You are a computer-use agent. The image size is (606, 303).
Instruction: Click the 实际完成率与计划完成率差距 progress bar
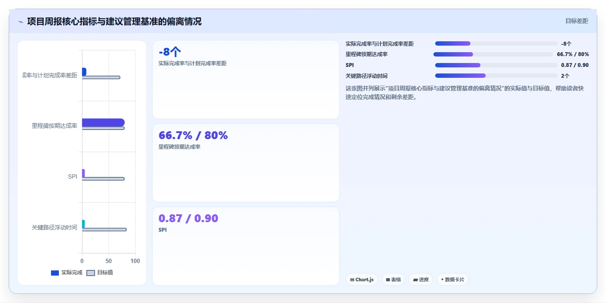click(496, 43)
